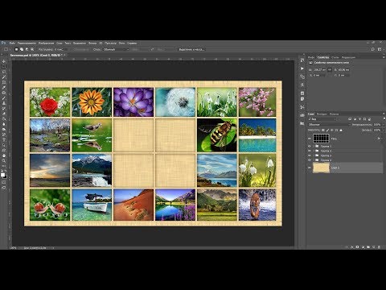Open the search icon in options bar
Screen dimensions: 386x290
(x=372, y=49)
